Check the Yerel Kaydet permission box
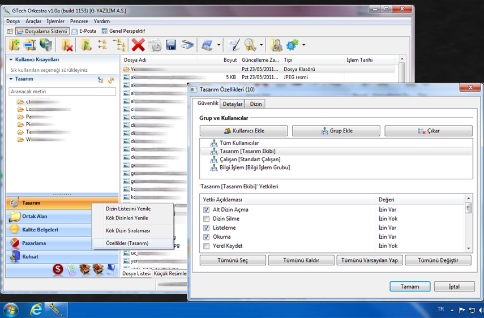Image resolution: width=484 pixels, height=318 pixels. pos(207,246)
